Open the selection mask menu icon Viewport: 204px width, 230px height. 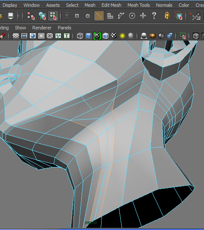(67, 16)
